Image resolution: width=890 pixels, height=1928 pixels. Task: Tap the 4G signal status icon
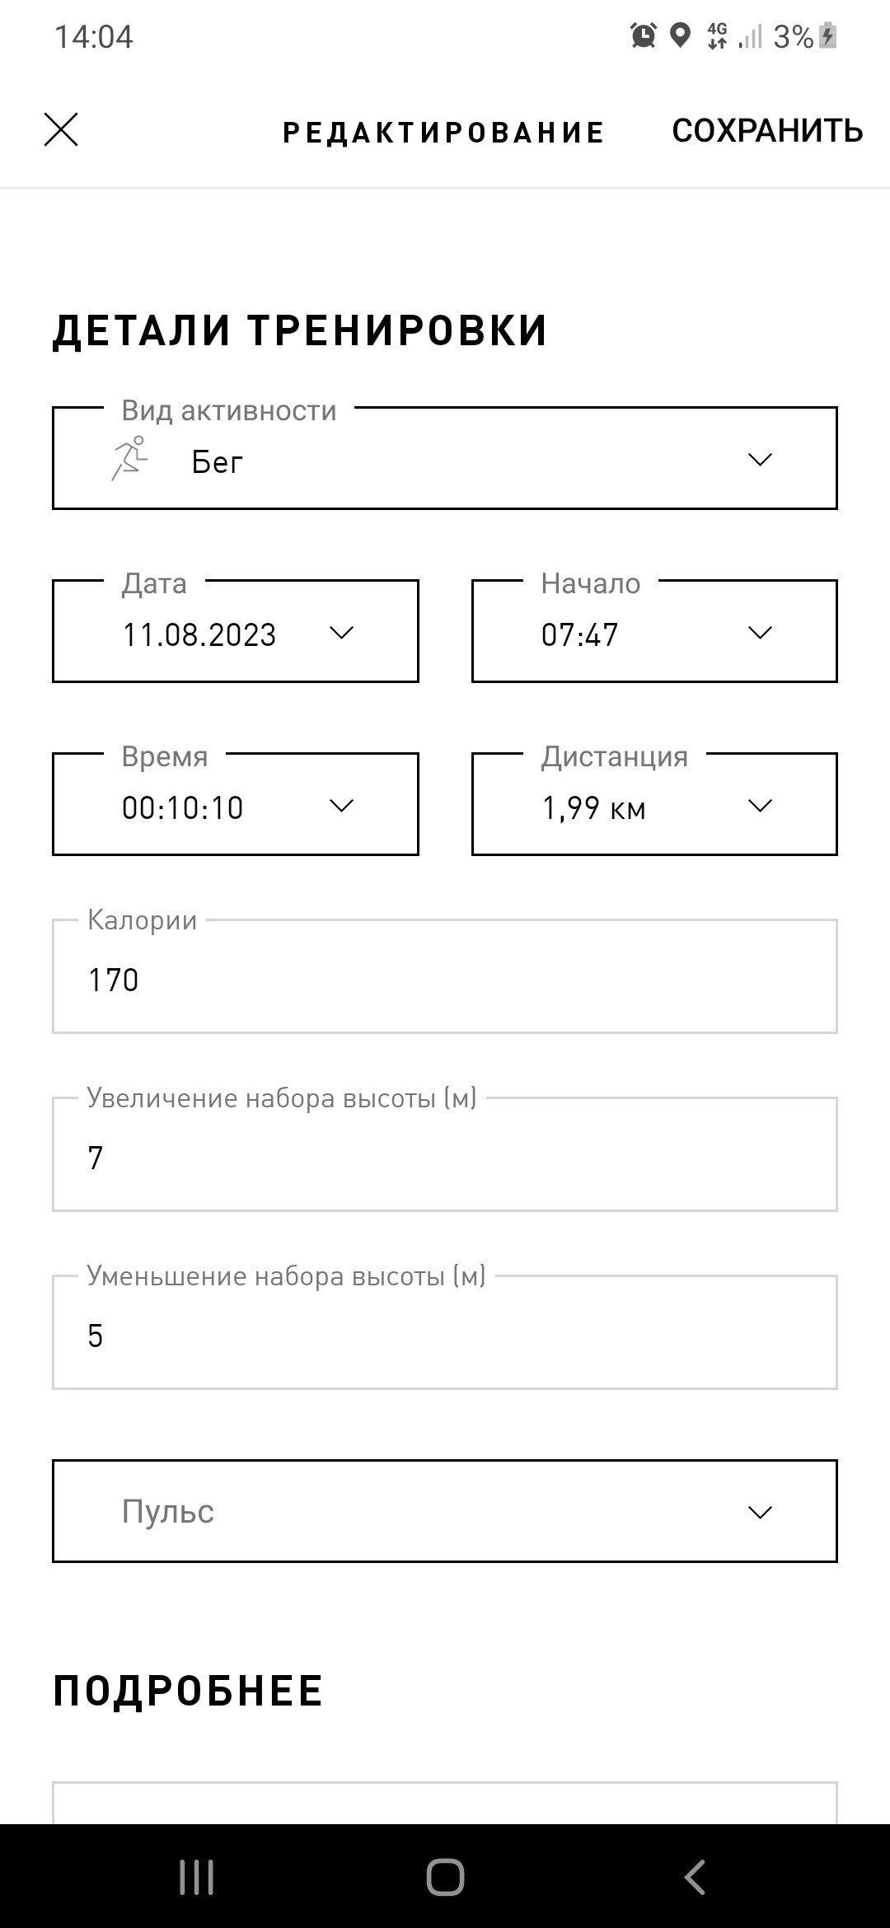tap(717, 36)
